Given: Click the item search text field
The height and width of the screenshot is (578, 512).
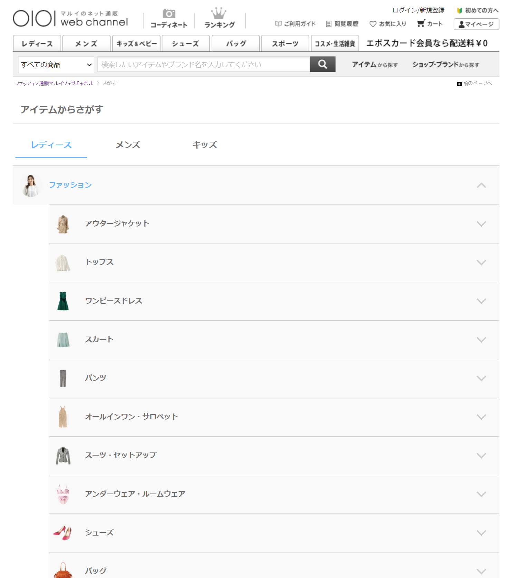Looking at the screenshot, I should click(204, 64).
